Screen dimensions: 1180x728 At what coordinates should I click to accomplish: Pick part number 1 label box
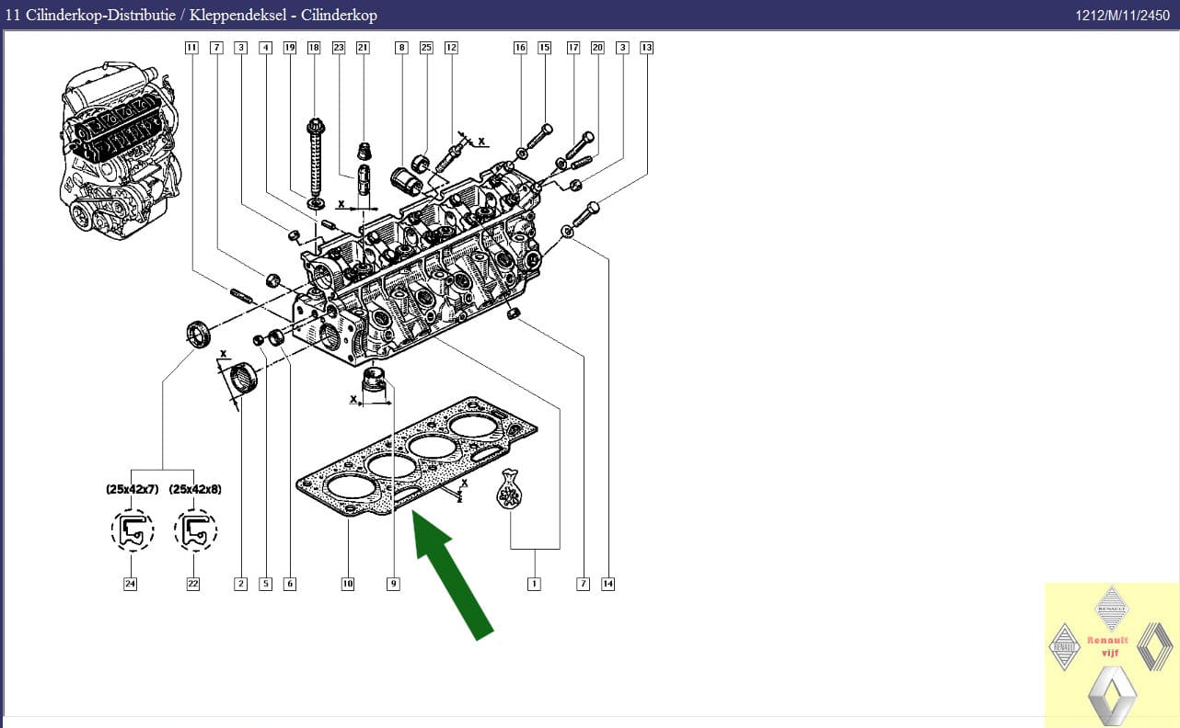tap(534, 584)
